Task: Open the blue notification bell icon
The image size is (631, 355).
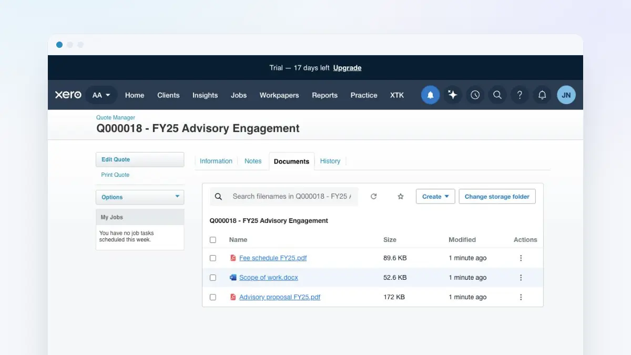Action: [430, 95]
